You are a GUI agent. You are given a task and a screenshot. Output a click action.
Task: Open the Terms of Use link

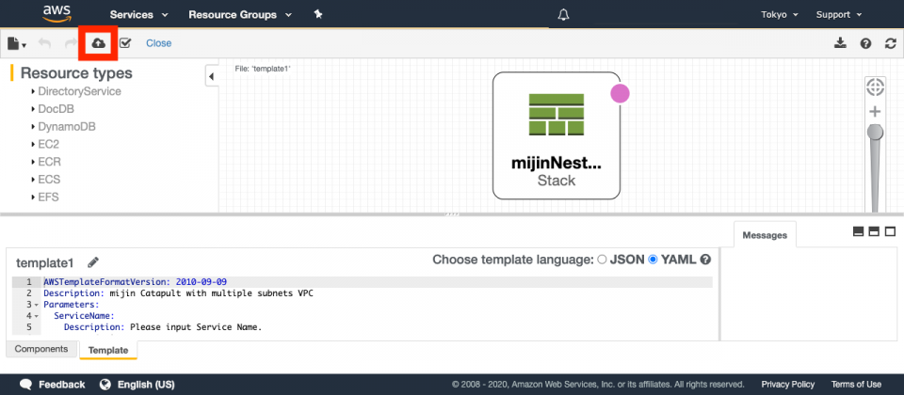856,384
